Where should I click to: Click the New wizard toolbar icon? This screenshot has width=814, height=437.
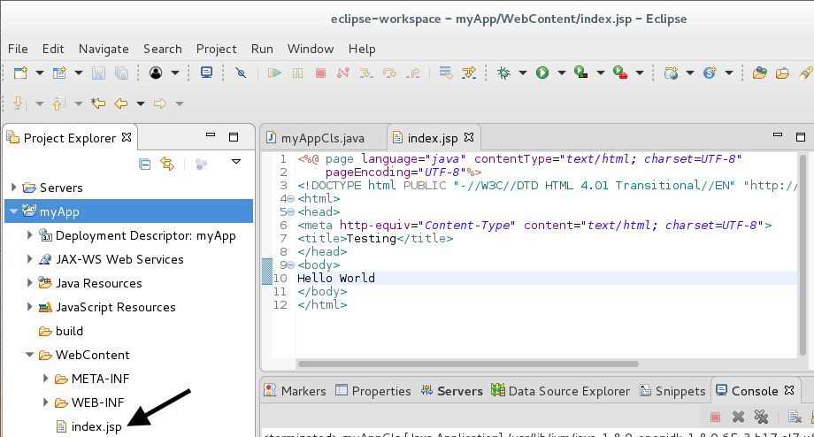click(x=20, y=73)
